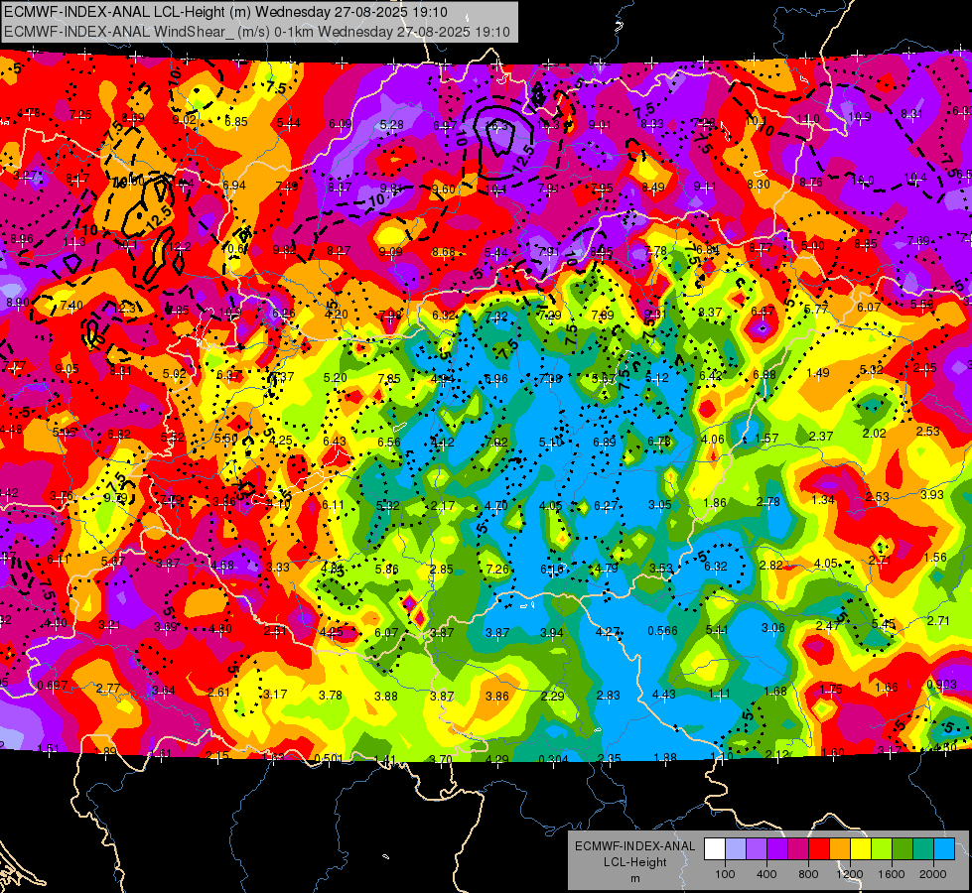Viewport: 972px width, 893px height.
Task: Click the wind shear value "6.27"
Action: (x=605, y=506)
